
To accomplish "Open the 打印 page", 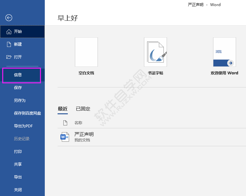I will pos(22,152).
